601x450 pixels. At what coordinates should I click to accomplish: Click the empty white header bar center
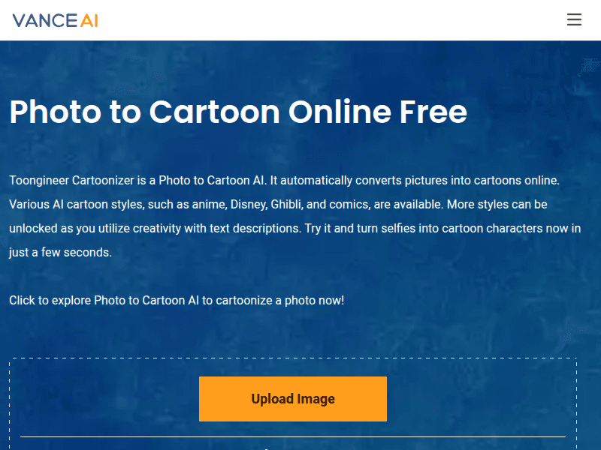coord(300,20)
